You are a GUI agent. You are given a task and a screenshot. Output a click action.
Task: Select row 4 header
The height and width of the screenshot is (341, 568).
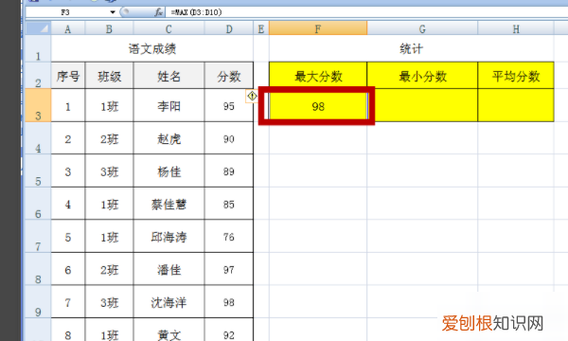(x=38, y=138)
